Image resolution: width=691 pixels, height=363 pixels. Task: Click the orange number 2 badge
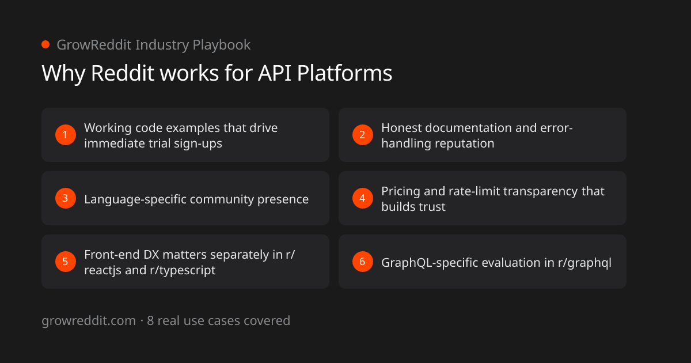click(x=362, y=135)
